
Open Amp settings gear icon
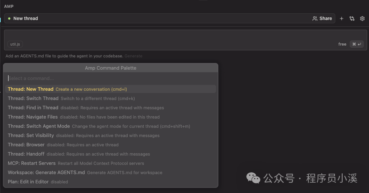(362, 19)
